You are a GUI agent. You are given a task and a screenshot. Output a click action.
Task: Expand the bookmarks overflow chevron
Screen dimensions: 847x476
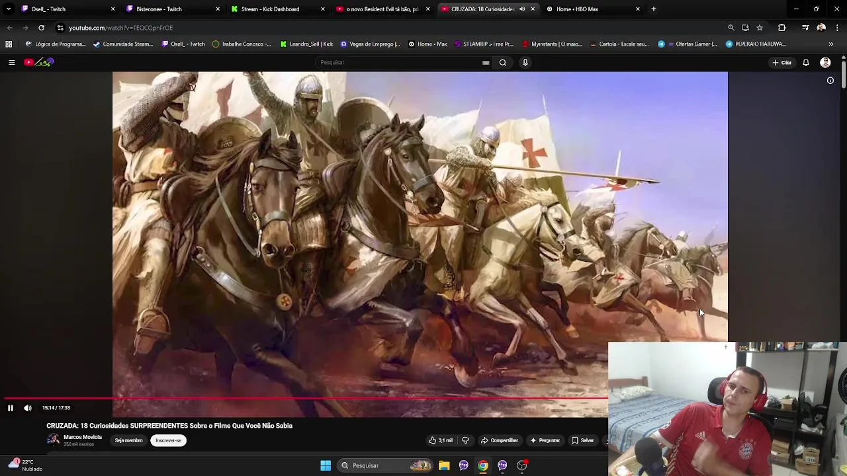click(831, 44)
